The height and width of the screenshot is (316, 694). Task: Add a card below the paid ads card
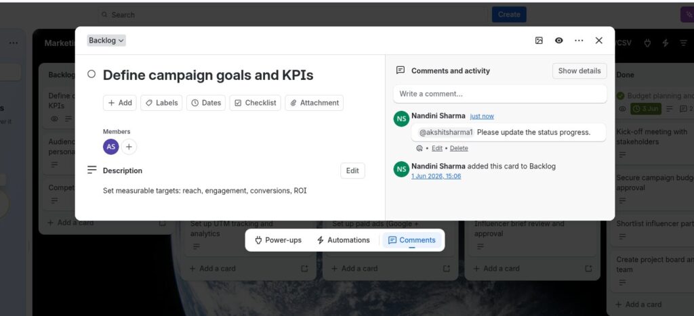tap(354, 268)
